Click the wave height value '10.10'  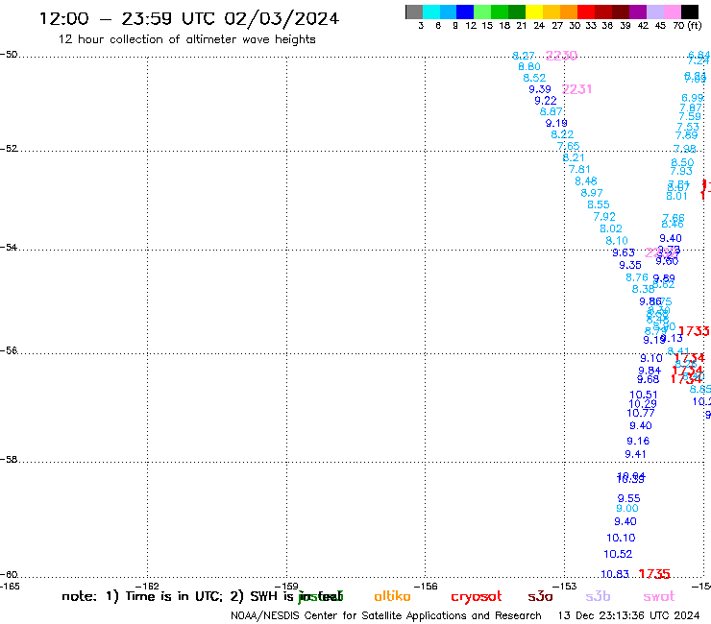[x=622, y=538]
